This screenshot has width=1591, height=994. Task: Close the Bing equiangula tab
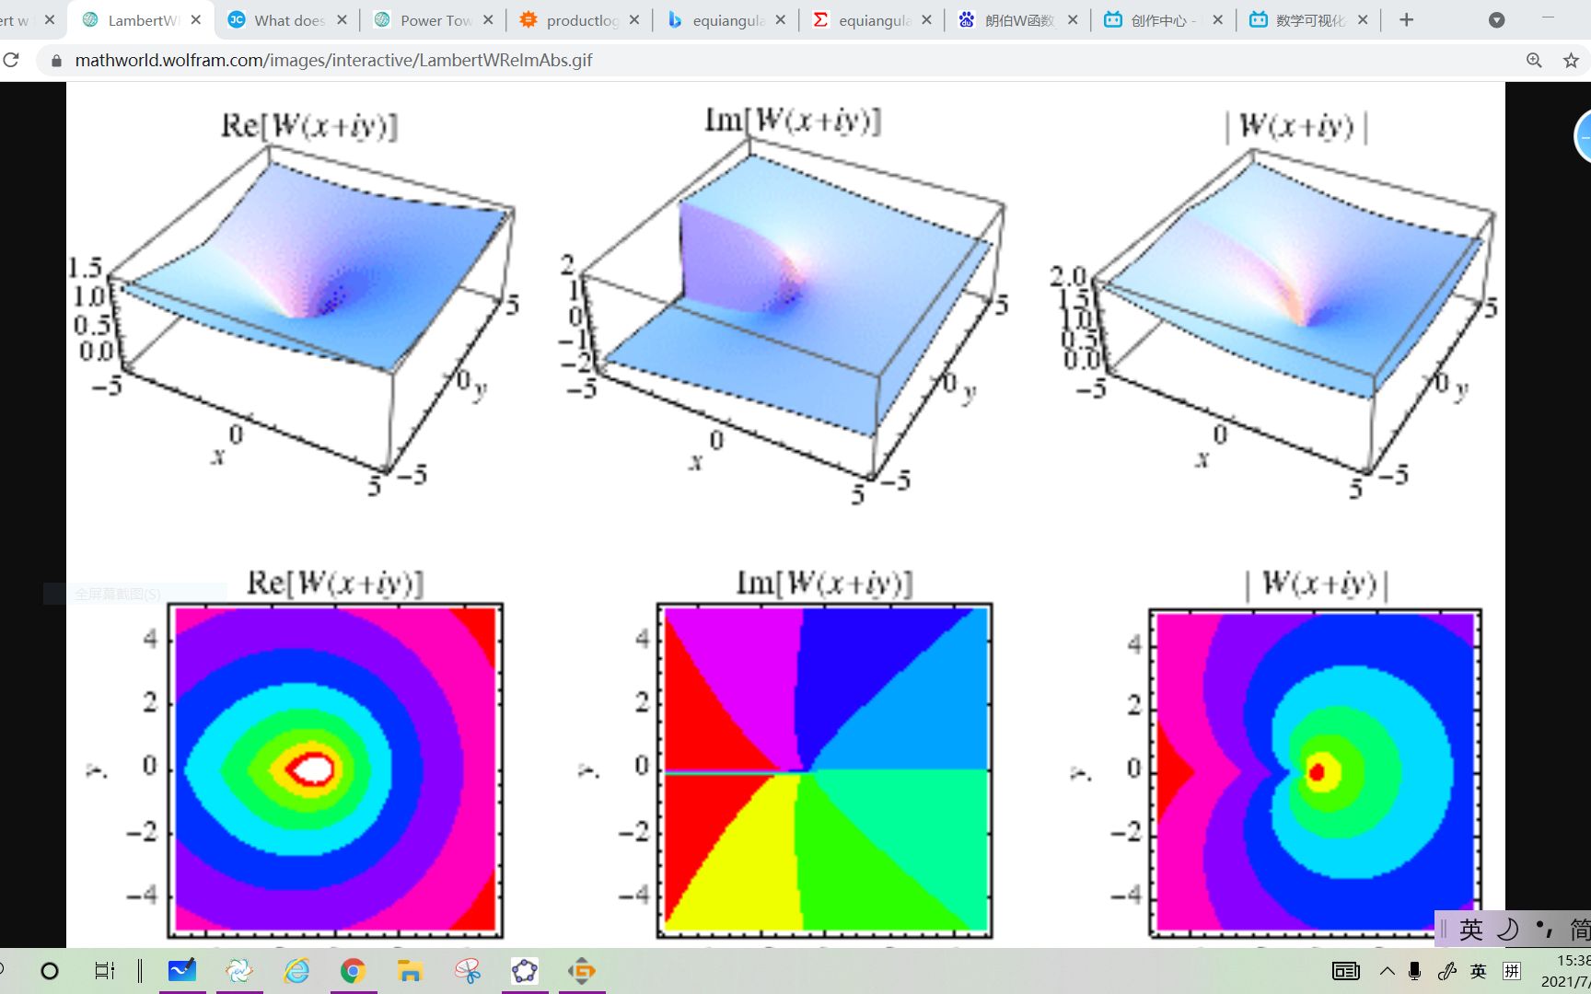click(781, 19)
